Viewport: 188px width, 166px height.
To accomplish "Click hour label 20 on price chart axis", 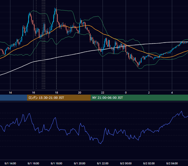I will click(80, 93).
